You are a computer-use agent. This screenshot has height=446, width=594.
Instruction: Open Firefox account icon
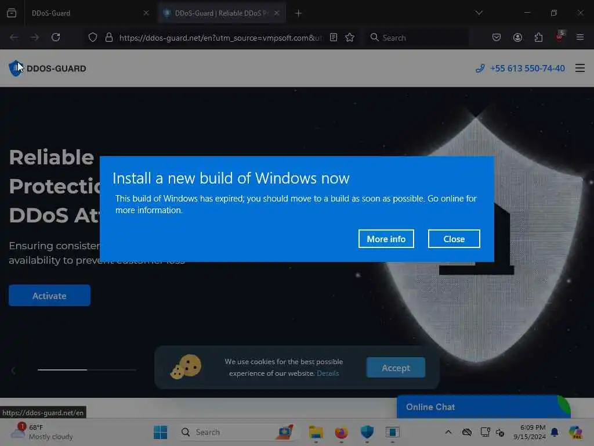click(x=517, y=37)
